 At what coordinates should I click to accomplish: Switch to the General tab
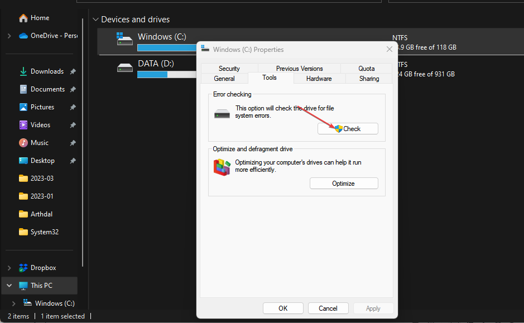[224, 79]
